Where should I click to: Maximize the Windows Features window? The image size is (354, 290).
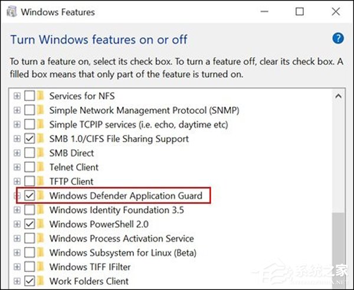click(300, 12)
